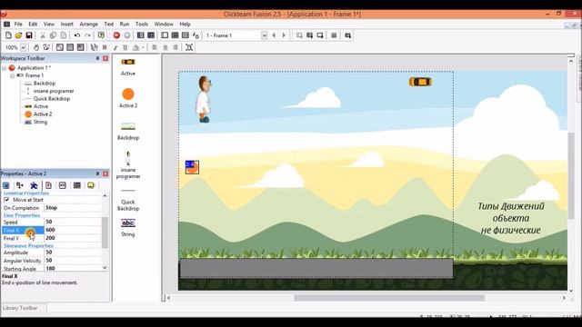Click the yellow car object in the frame
582x327 pixels.
pos(420,82)
